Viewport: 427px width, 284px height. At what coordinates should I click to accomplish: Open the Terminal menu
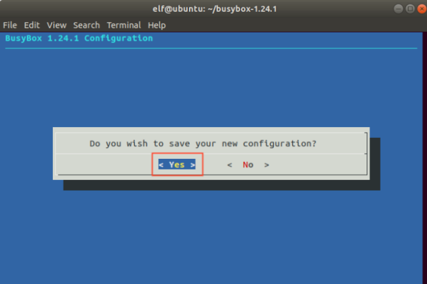coord(124,25)
